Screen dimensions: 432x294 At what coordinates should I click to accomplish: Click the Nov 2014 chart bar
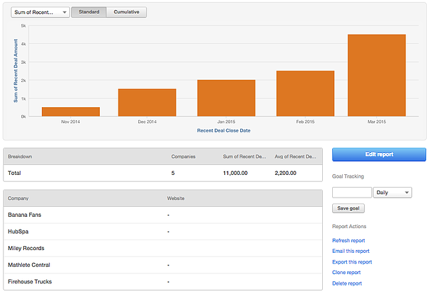point(71,112)
